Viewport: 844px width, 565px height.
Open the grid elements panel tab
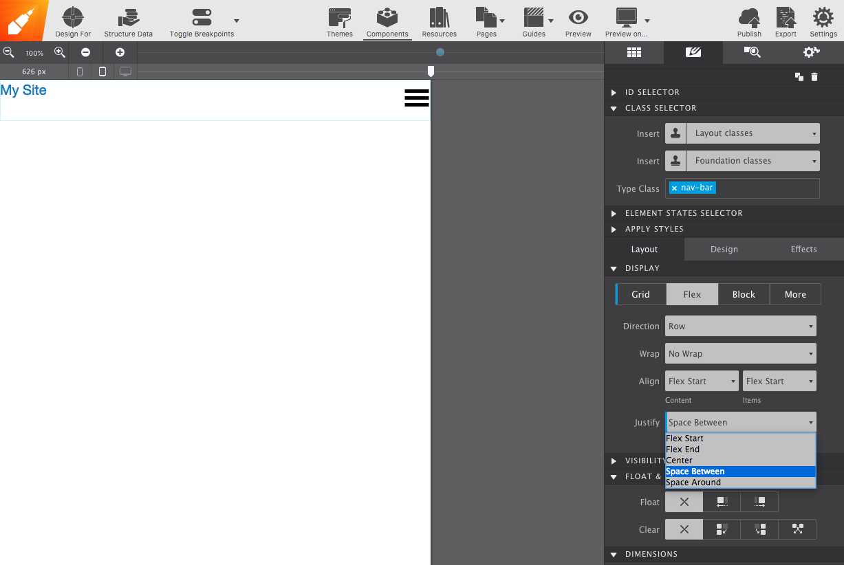coord(634,52)
